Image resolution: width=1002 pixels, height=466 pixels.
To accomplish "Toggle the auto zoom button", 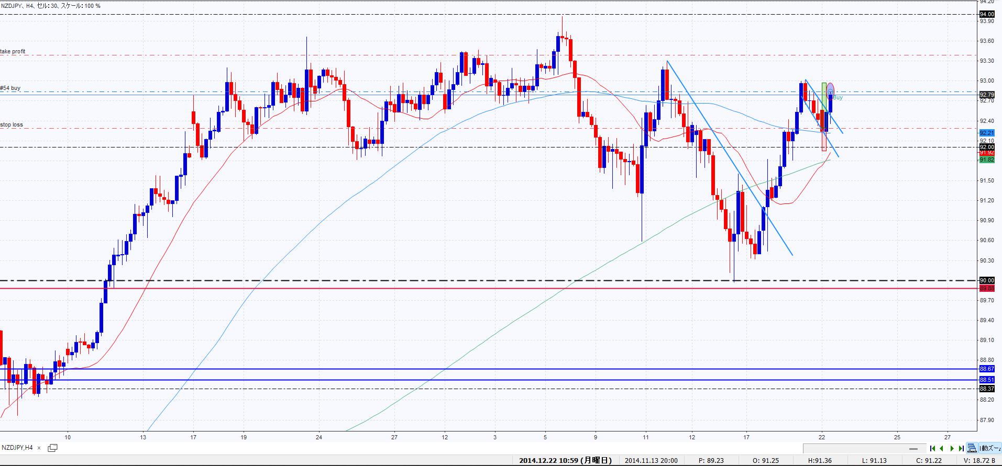I will [990, 448].
